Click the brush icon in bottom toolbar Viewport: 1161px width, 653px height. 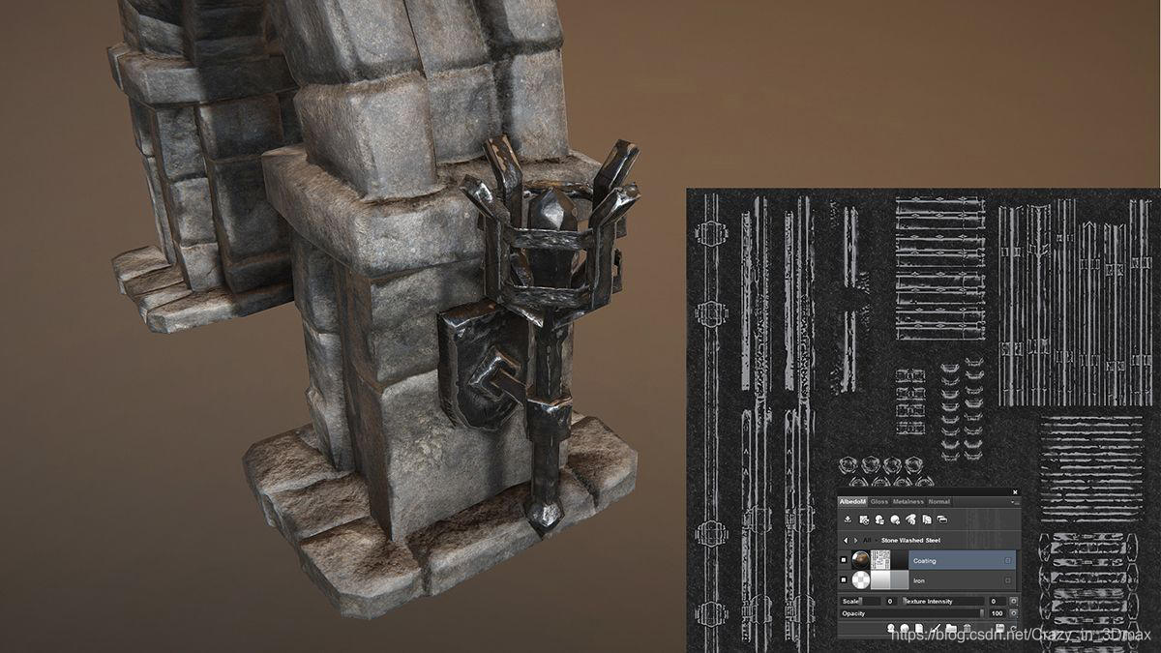935,629
